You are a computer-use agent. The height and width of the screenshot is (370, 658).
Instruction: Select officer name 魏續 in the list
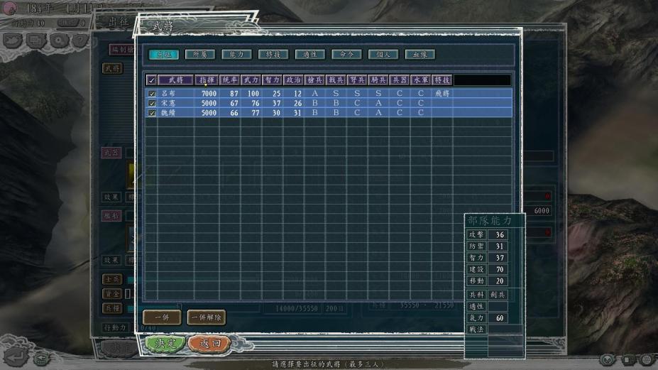168,113
